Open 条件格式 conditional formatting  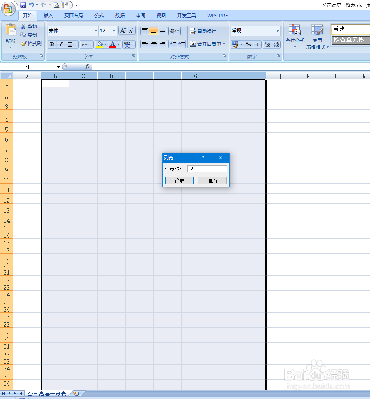295,36
